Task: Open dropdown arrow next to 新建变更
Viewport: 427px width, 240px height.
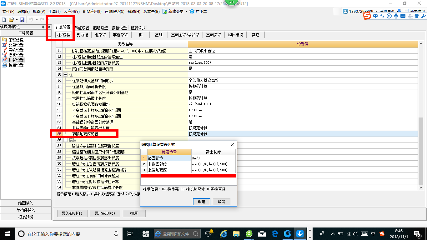Action: coord(186,12)
